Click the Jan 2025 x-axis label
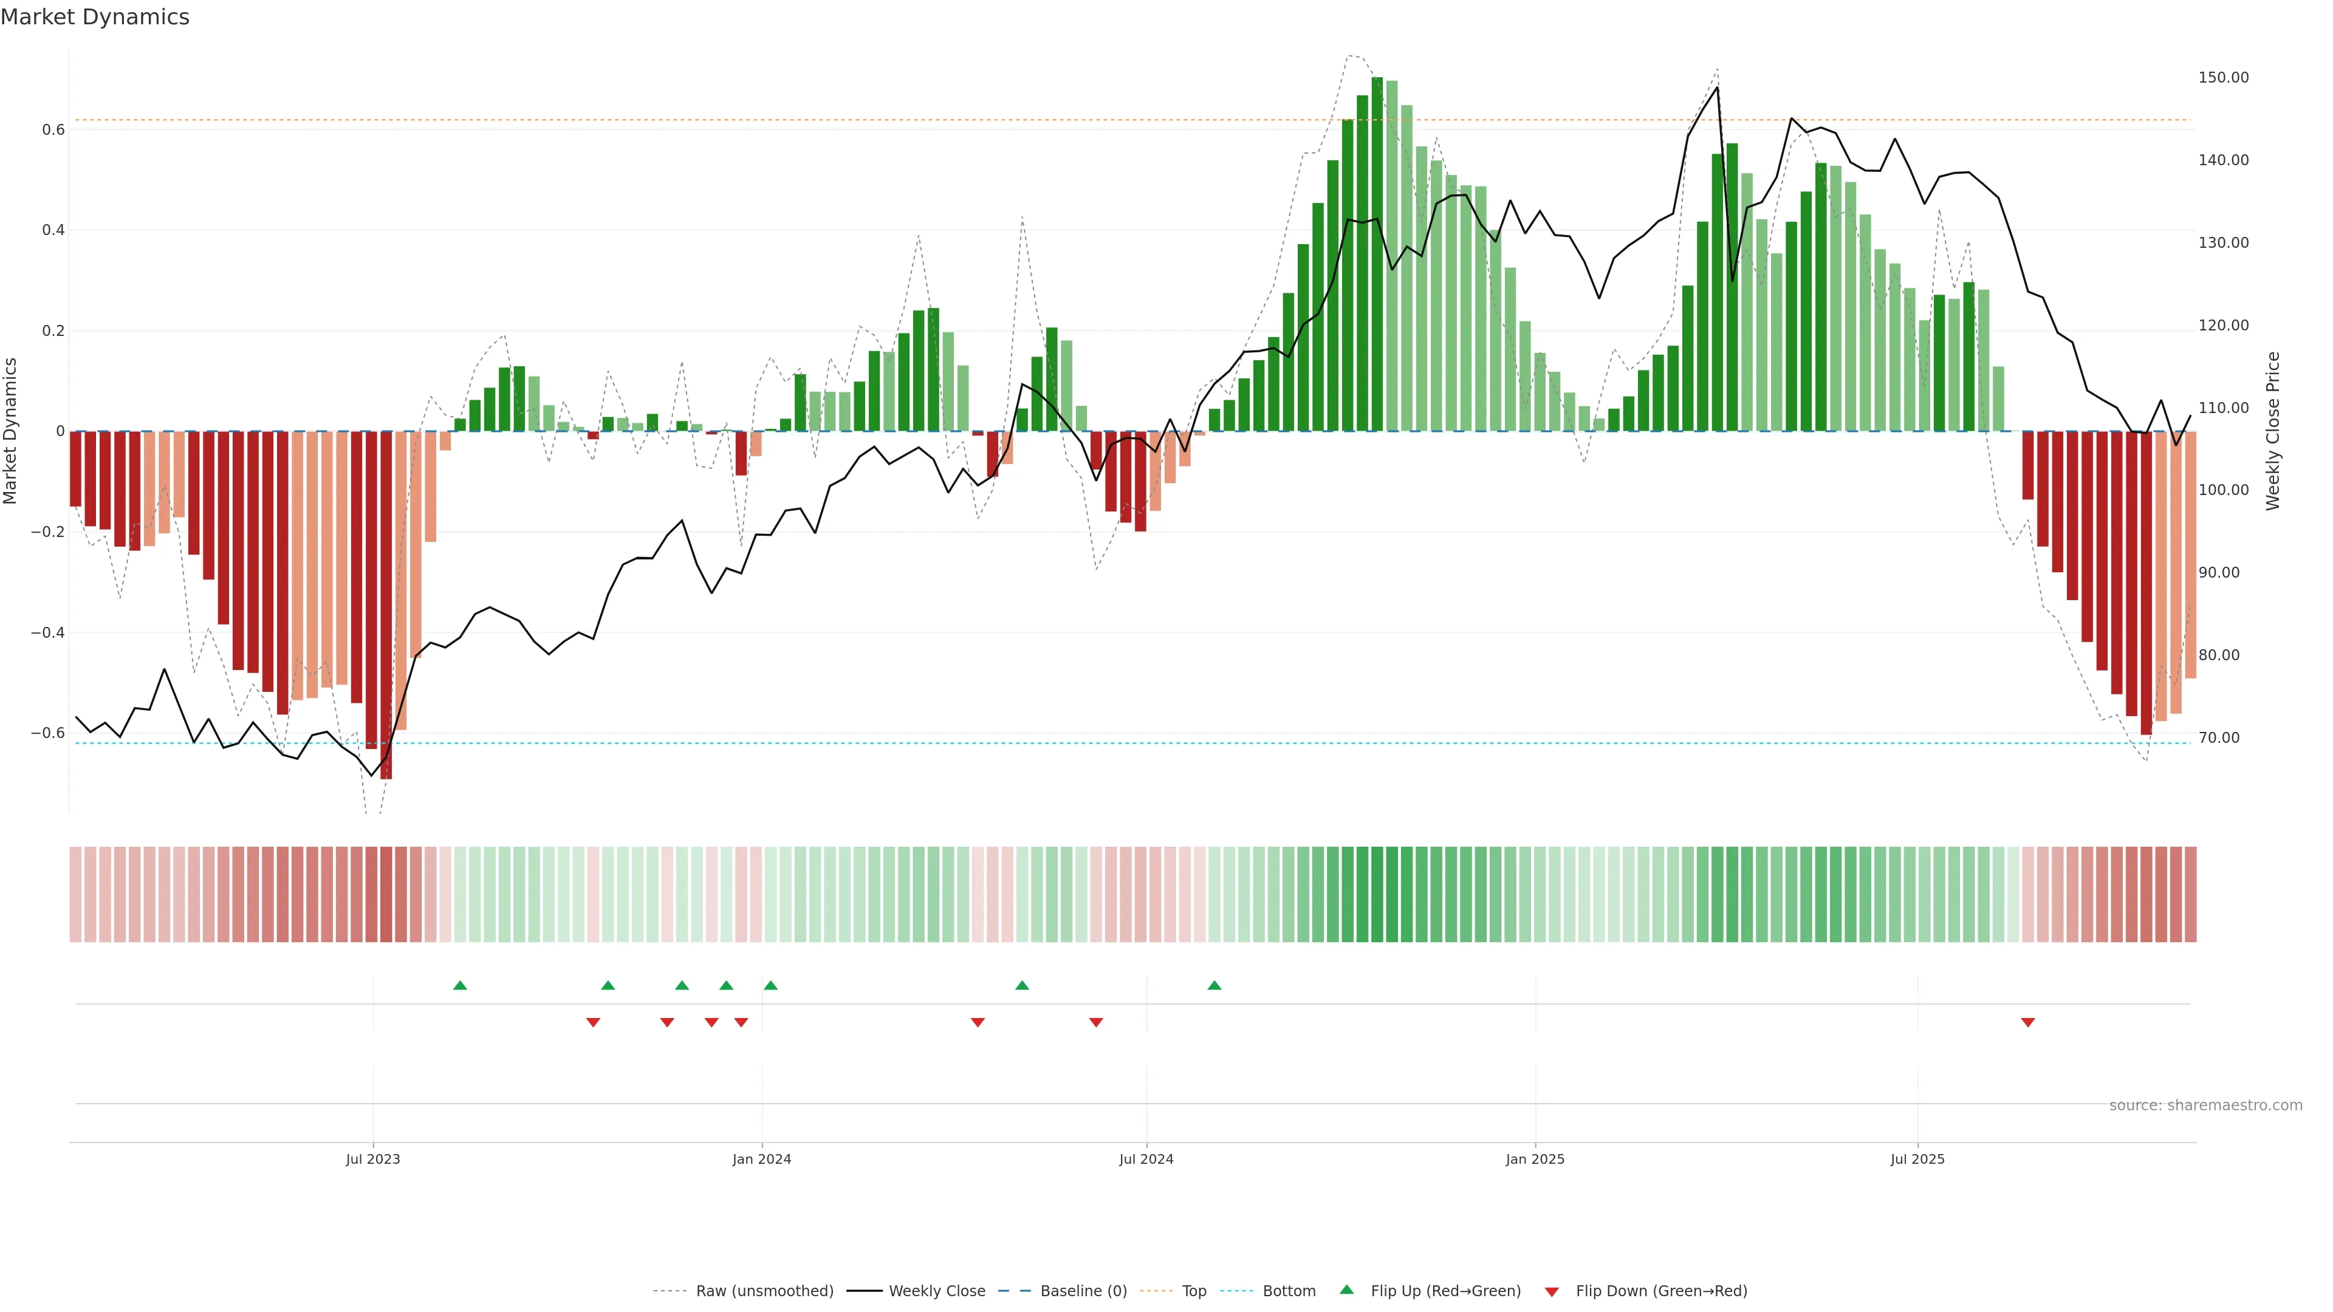The image size is (2333, 1312). pos(1535,1159)
